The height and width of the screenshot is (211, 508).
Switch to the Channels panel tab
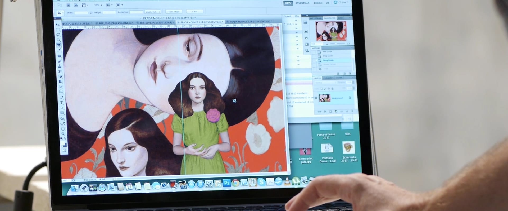point(328,78)
